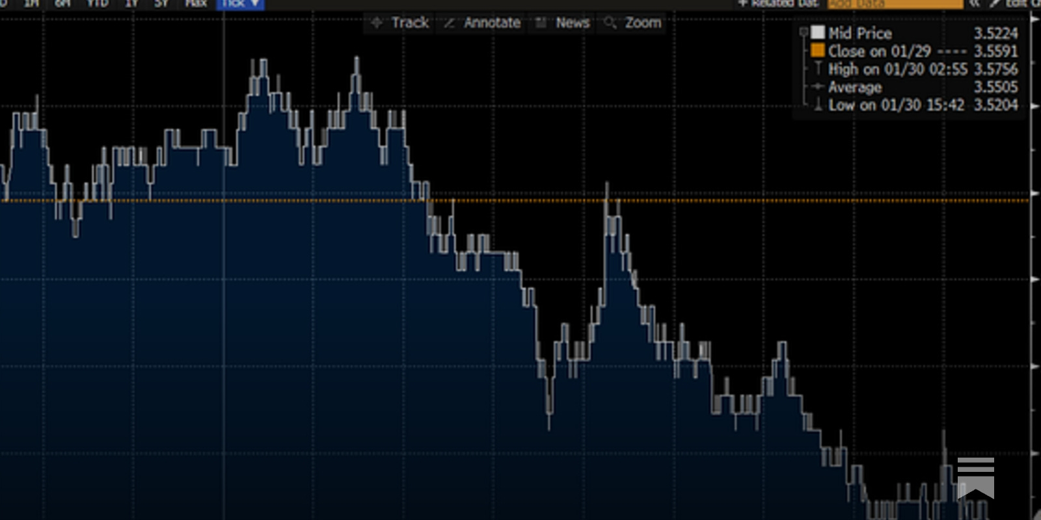This screenshot has height=520, width=1041.
Task: Switch to the Max time range tab
Action: pos(195,4)
